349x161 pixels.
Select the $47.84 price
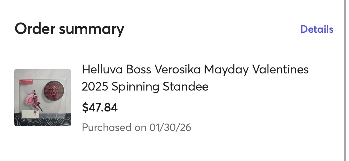point(100,108)
